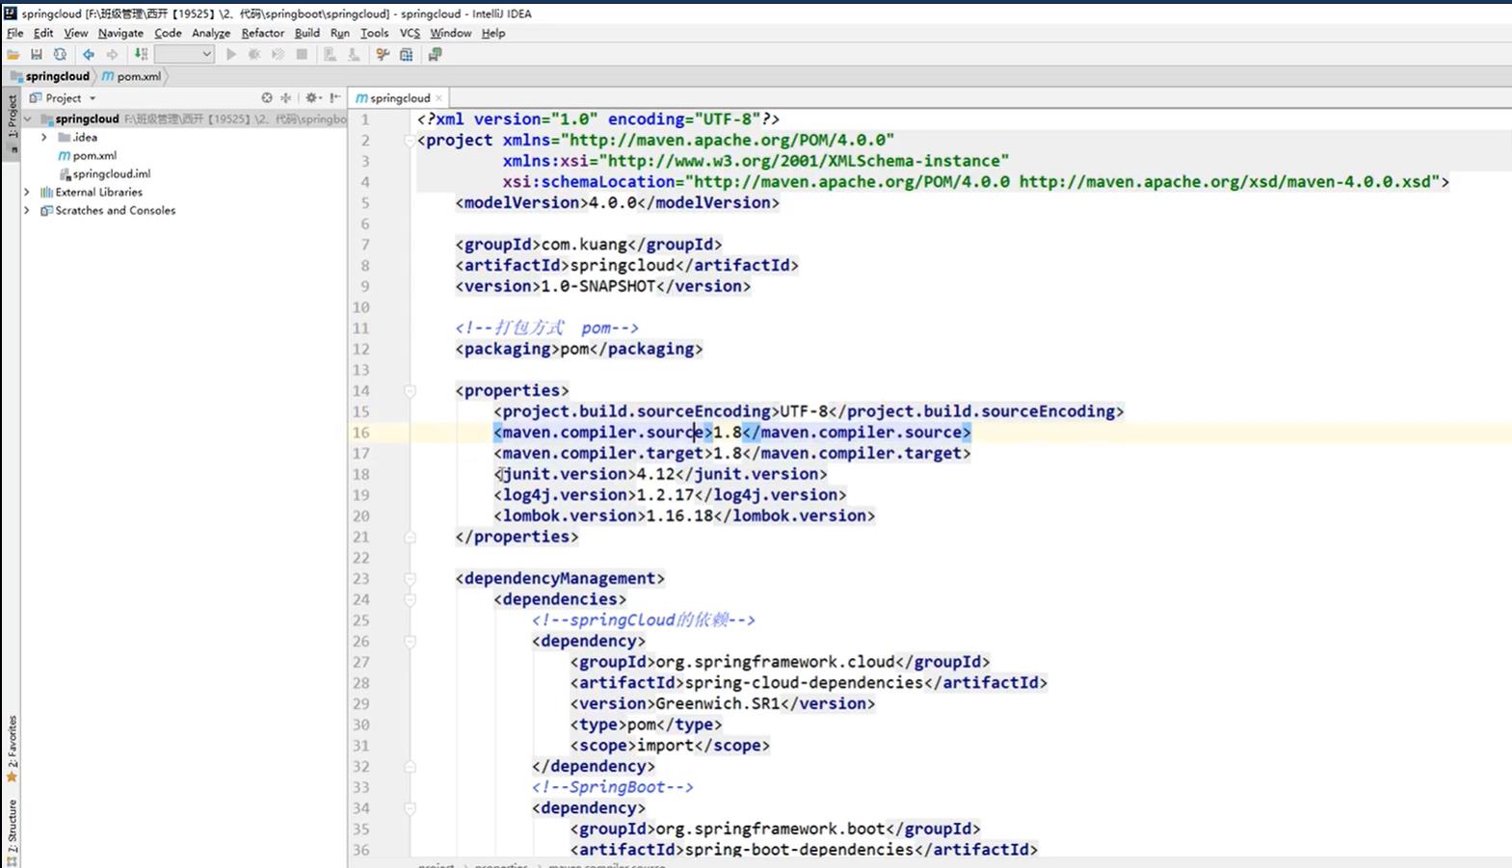Collapse all in the Project panel
1512x868 pixels.
pos(285,98)
